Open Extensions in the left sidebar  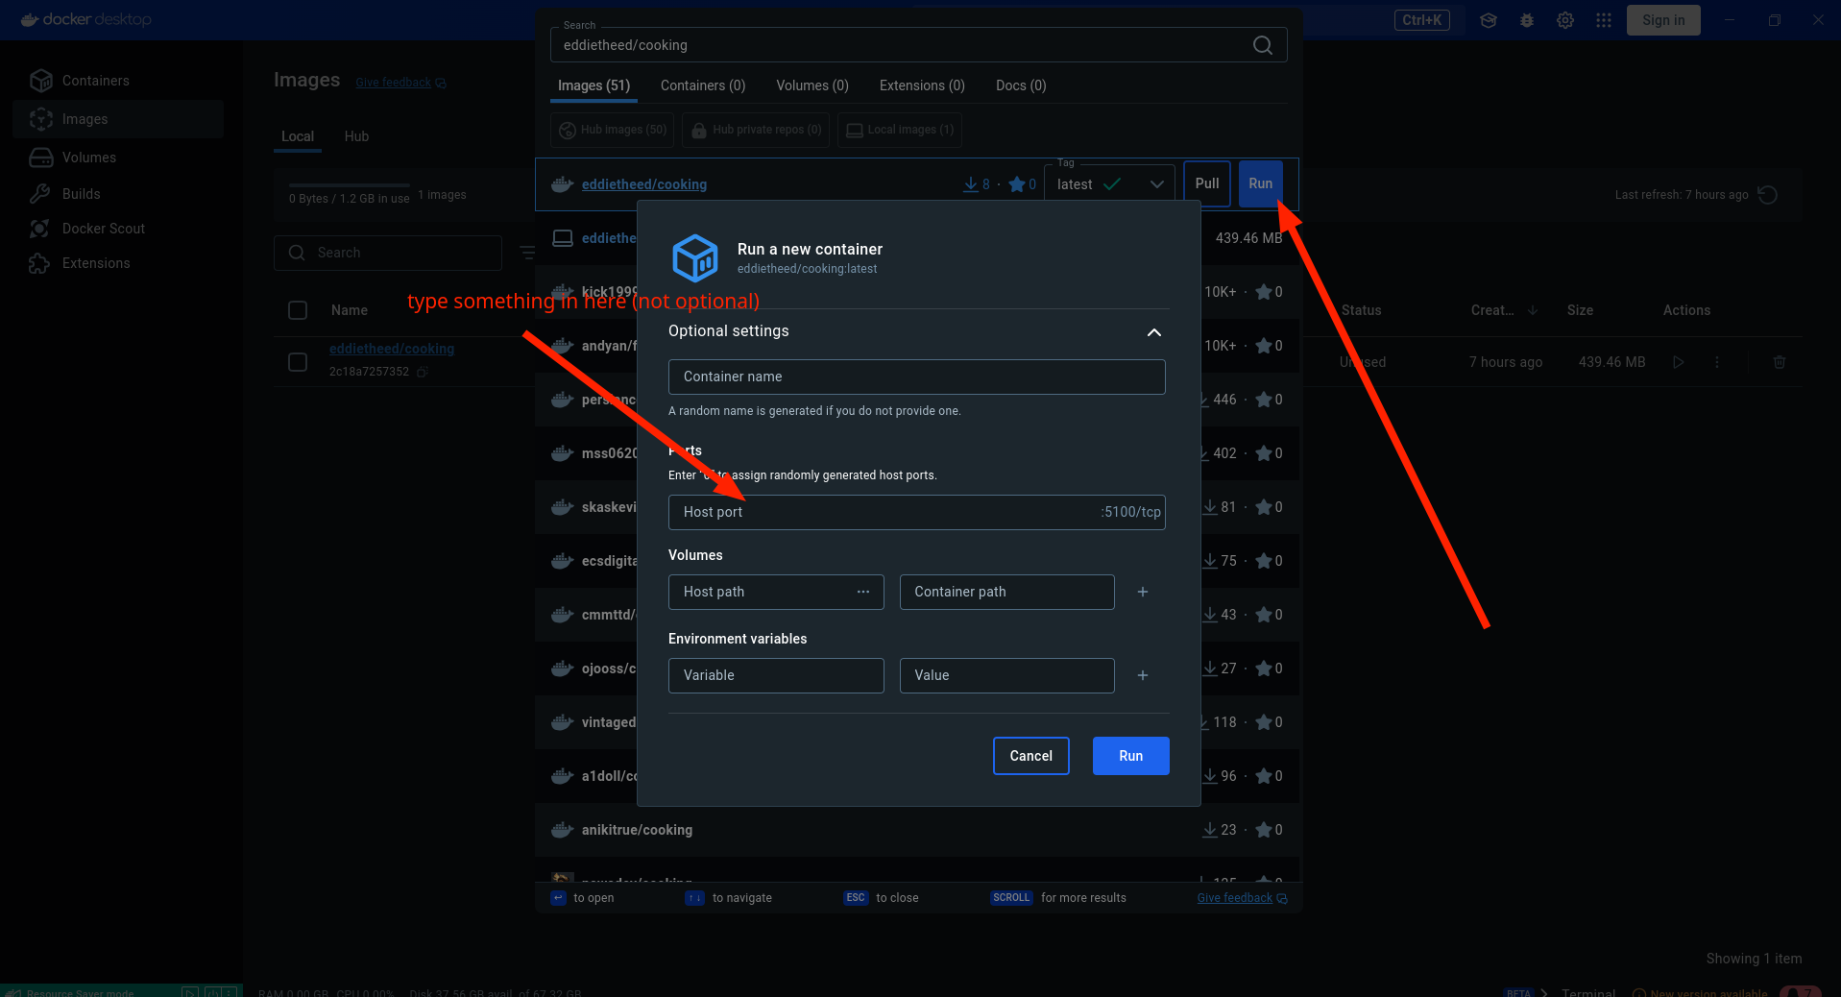(118, 263)
